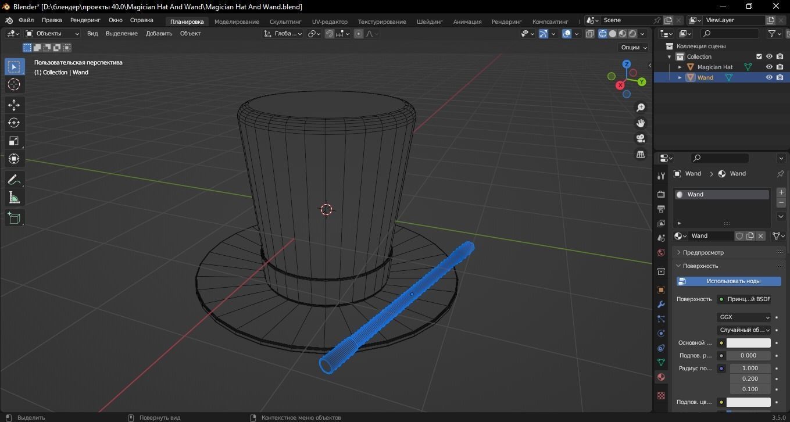The width and height of the screenshot is (790, 422).
Task: Toggle Collection exclude checkbox in outliner
Action: pos(759,56)
